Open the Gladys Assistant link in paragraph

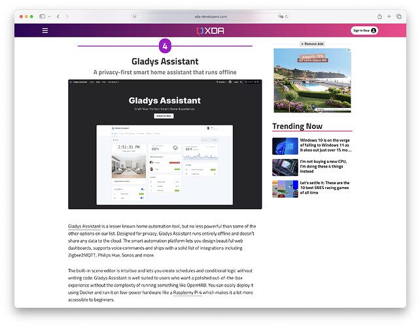[85, 226]
